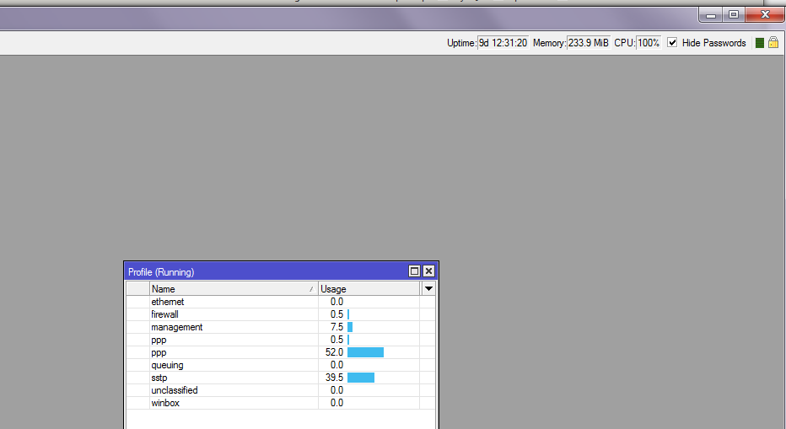786x429 pixels.
Task: Select the ethernet row
Action: click(281, 302)
